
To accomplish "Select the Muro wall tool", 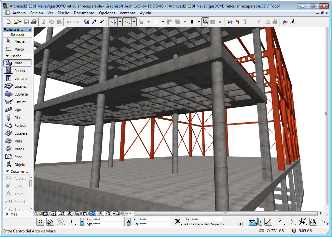I will click(x=18, y=63).
